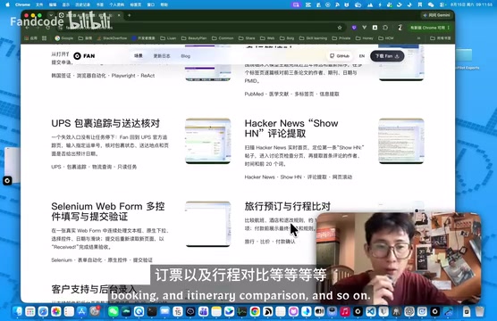497x321 pixels.
Task: Open the Hacker News Show HN card title
Action: 291,128
